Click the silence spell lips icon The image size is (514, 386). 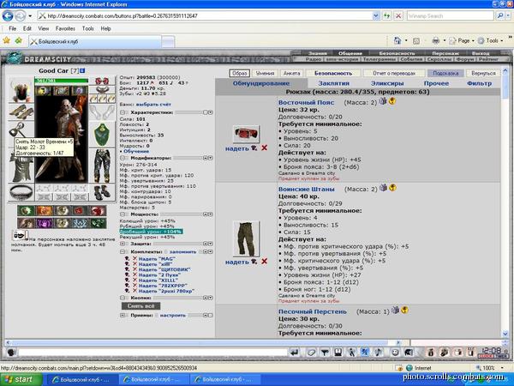pos(20,235)
